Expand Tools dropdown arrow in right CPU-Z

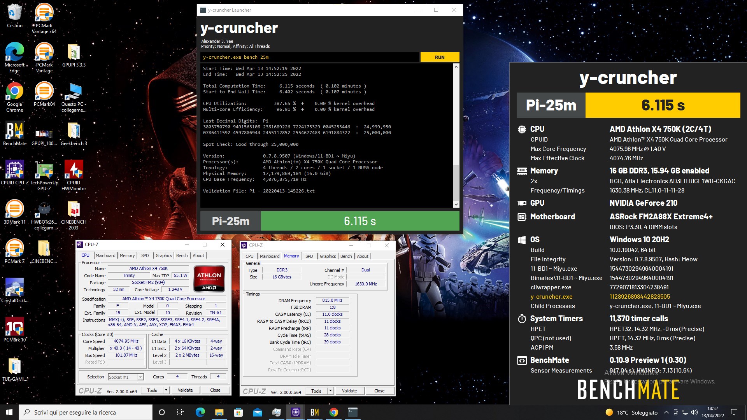pyautogui.click(x=330, y=391)
